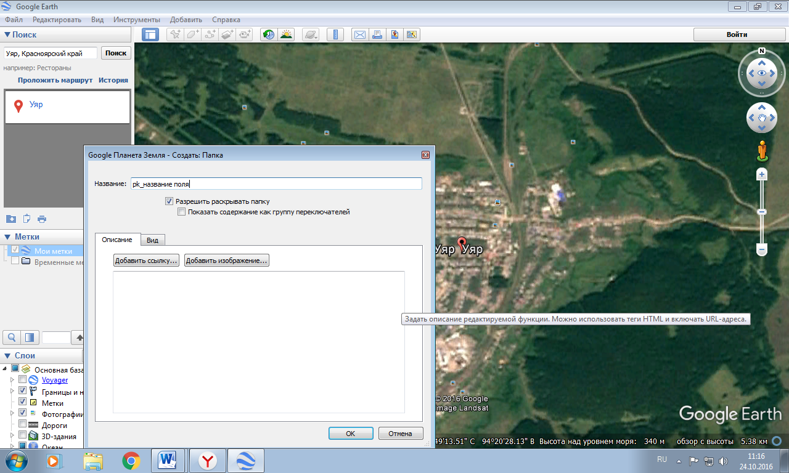Collapse the Поиск panel
This screenshot has height=473, width=789.
click(7, 35)
